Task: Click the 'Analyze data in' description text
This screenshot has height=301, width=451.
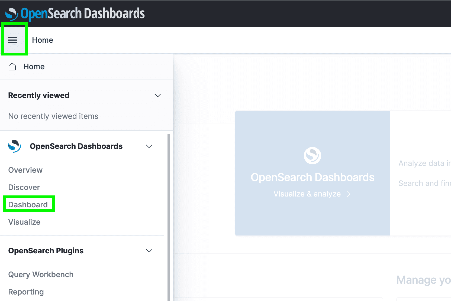Action: (x=425, y=163)
